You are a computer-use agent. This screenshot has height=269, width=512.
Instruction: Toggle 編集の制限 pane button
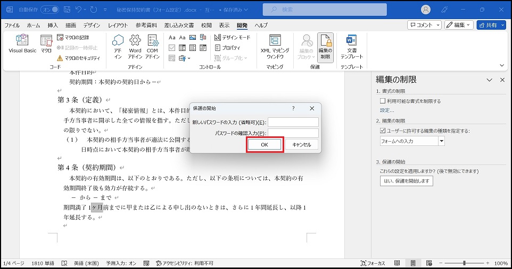point(325,47)
